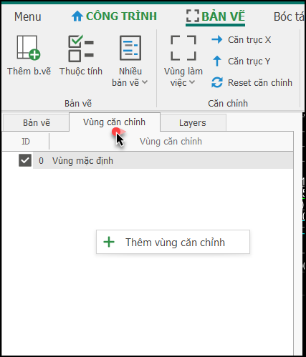Click the Reset căn chỉnh refresh icon

pyautogui.click(x=217, y=82)
